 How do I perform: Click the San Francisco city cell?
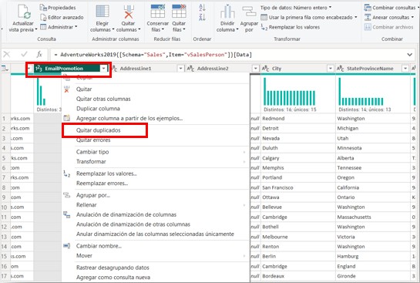click(x=298, y=187)
